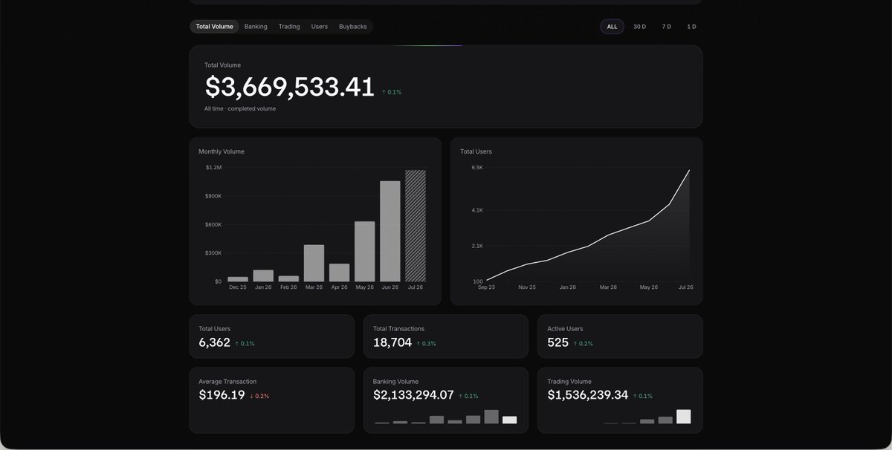Click the Active Users card label

click(566, 328)
